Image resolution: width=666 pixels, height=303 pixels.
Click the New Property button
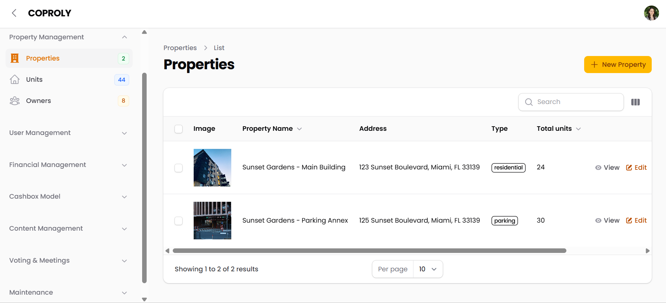[618, 65]
